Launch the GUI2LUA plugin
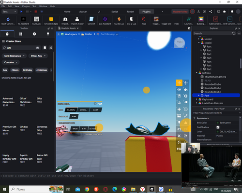This screenshot has width=242, height=193. click(x=36, y=19)
